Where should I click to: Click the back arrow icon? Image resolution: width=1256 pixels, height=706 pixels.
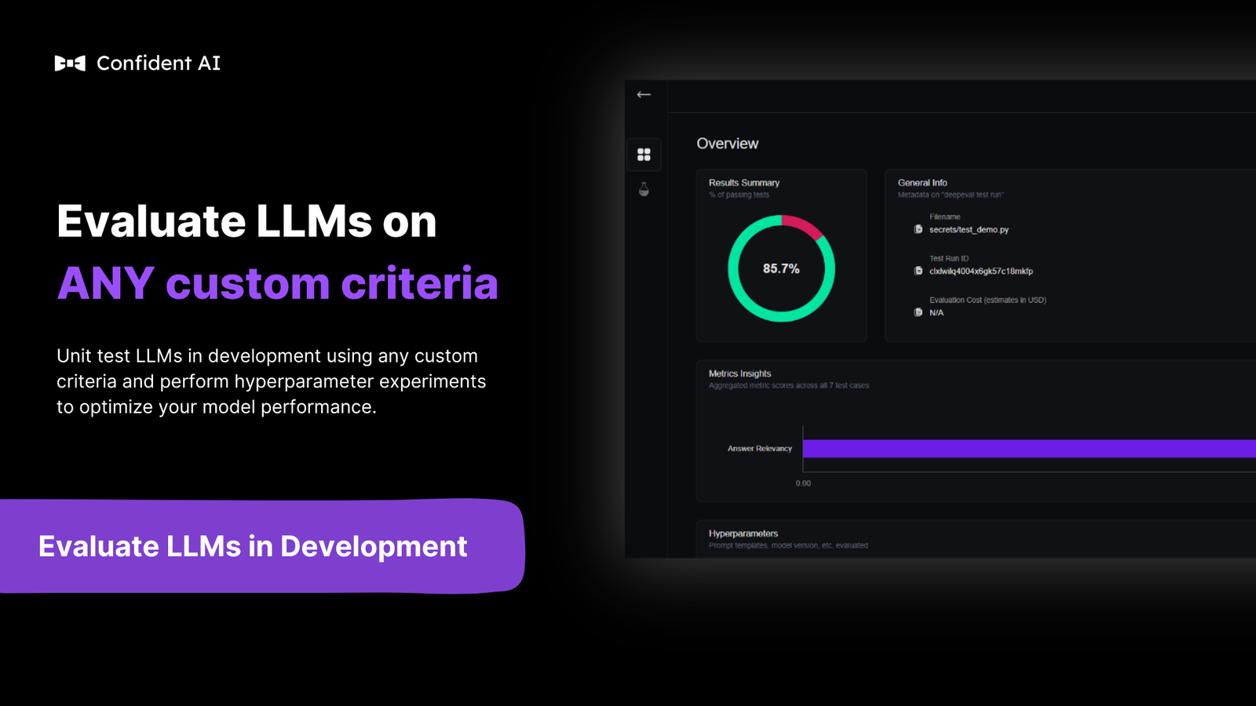click(x=644, y=95)
